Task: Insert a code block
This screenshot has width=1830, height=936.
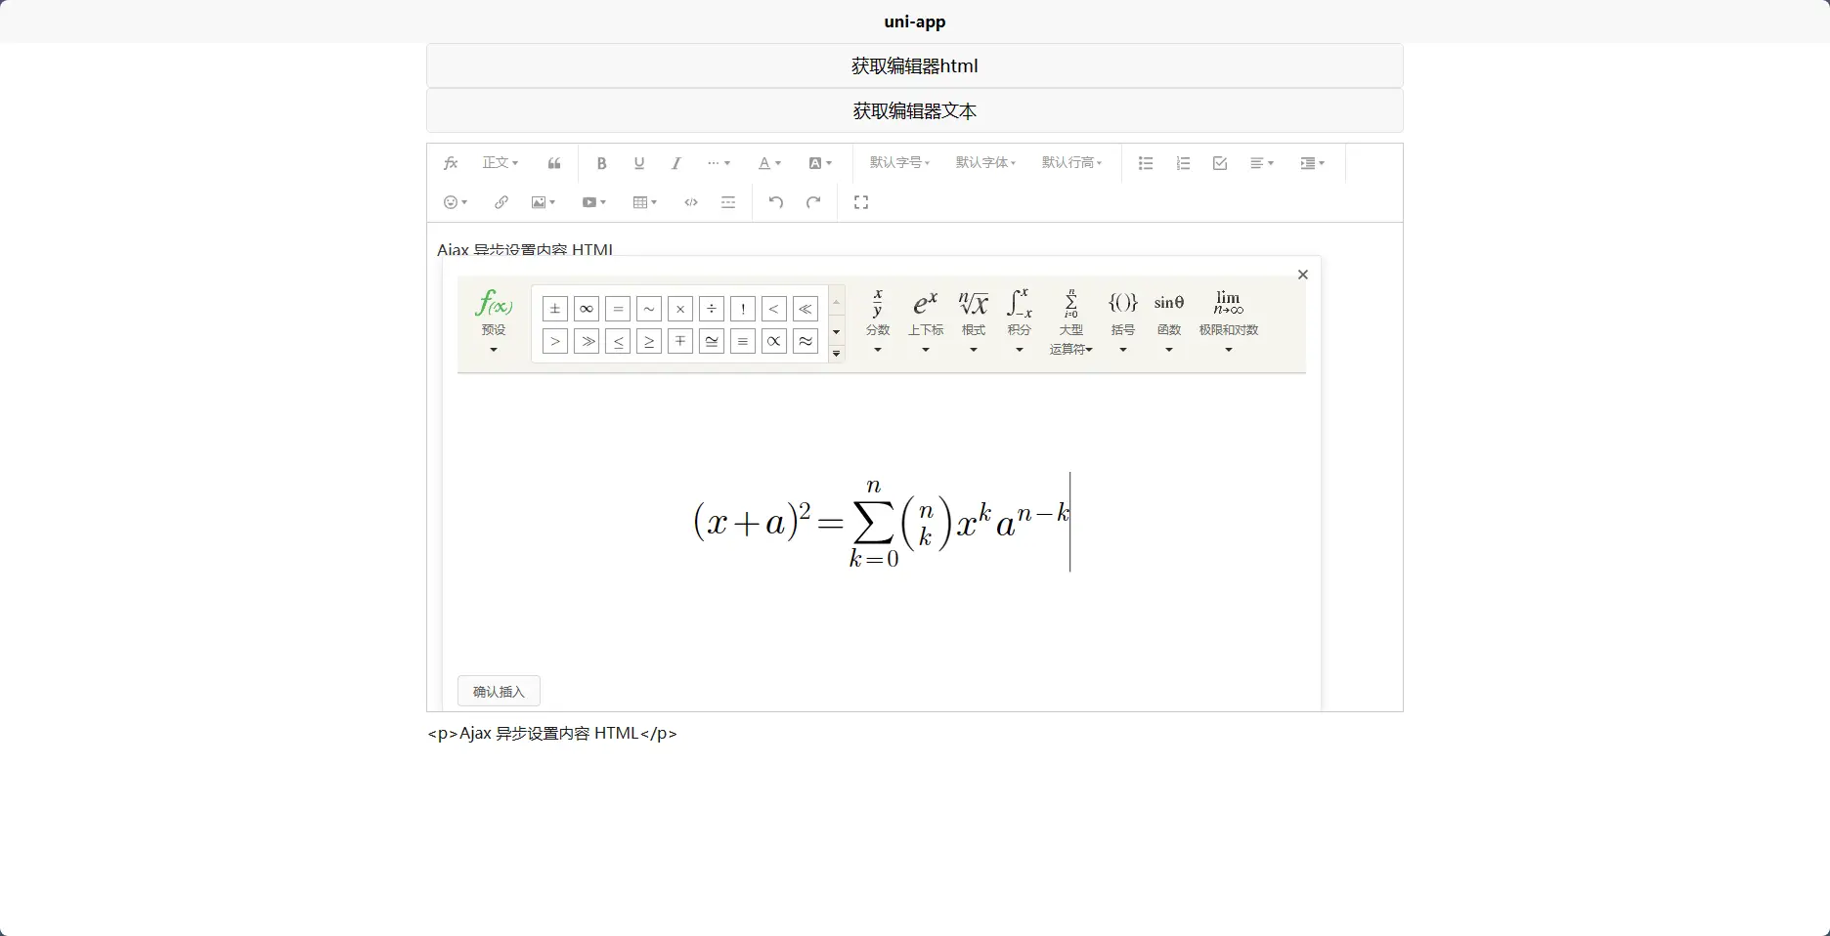Action: tap(691, 202)
